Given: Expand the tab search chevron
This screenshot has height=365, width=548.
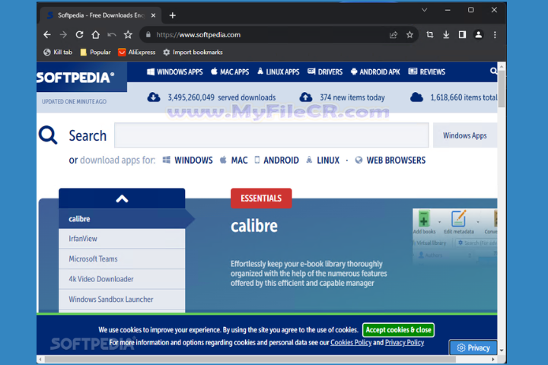Looking at the screenshot, I should coord(424,10).
